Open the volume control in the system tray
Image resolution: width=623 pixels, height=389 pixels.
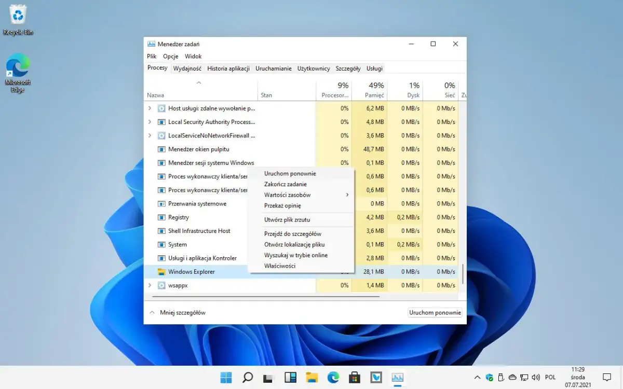click(x=536, y=377)
